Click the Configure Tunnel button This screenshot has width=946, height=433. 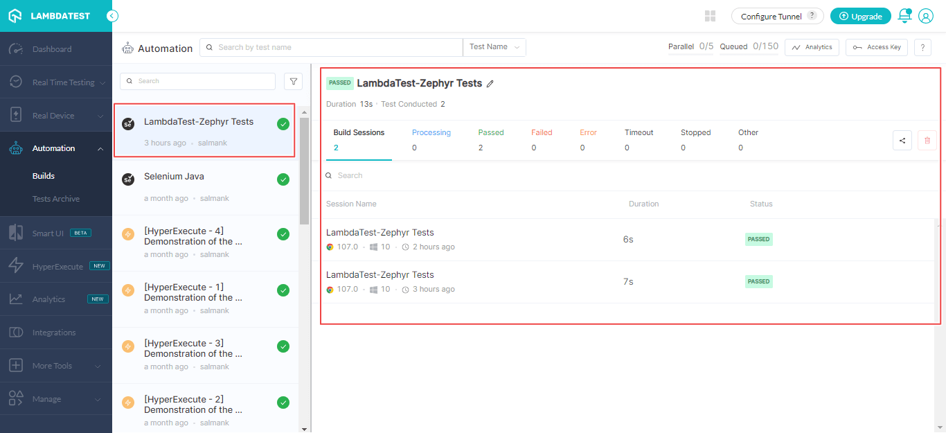tap(771, 15)
